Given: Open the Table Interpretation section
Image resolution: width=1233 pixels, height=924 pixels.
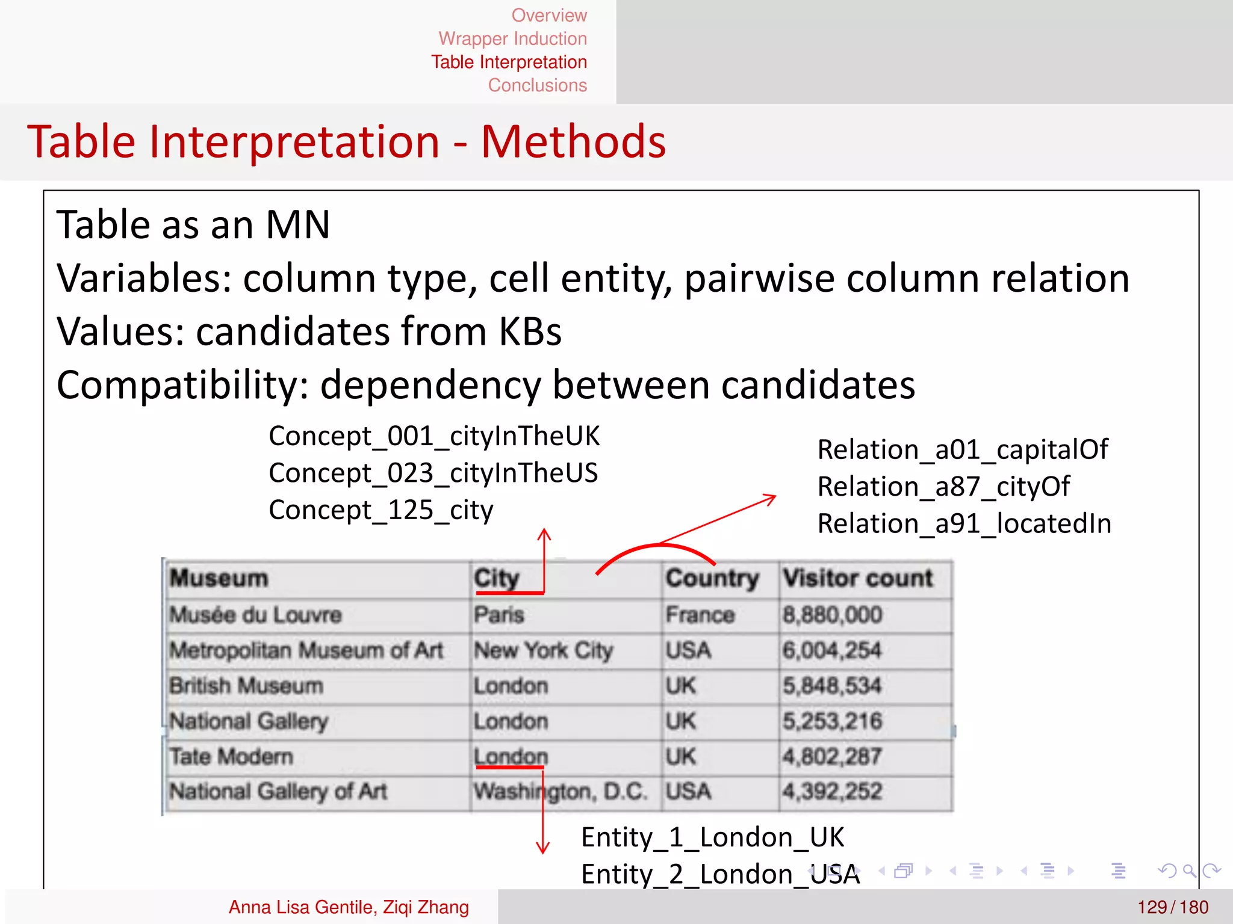Looking at the screenshot, I should [509, 62].
